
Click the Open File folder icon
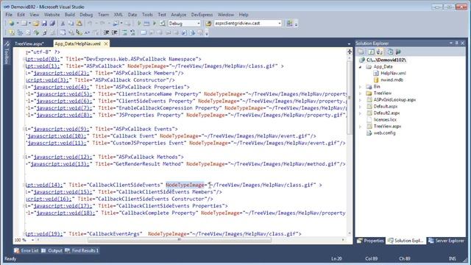(x=36, y=23)
